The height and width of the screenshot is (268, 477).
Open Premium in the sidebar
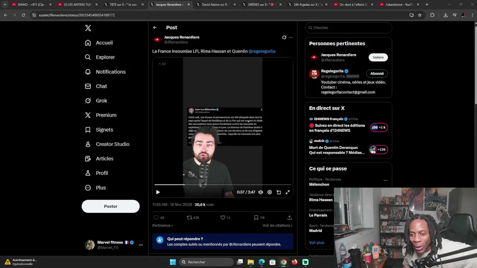[101, 115]
